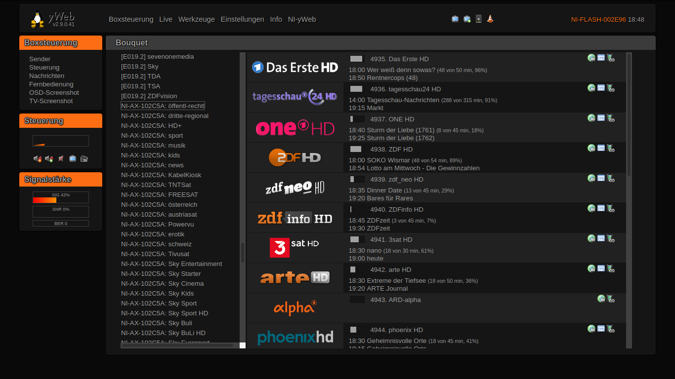Open the remote control icon in header
This screenshot has width=675, height=379.
[x=478, y=19]
